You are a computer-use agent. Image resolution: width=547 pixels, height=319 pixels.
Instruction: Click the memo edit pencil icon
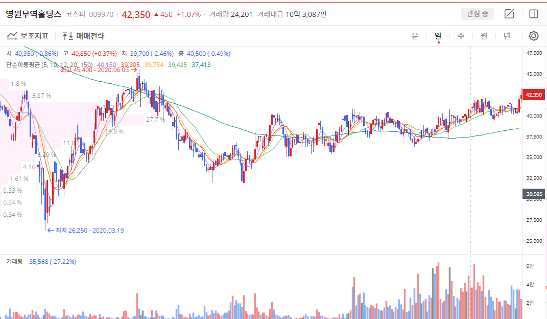tap(509, 14)
